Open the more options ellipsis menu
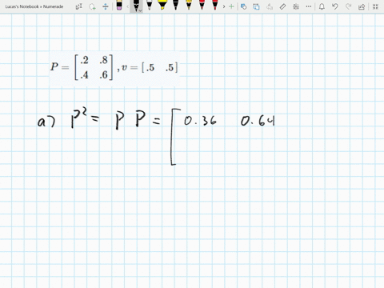The height and width of the screenshot is (288, 384). [309, 6]
